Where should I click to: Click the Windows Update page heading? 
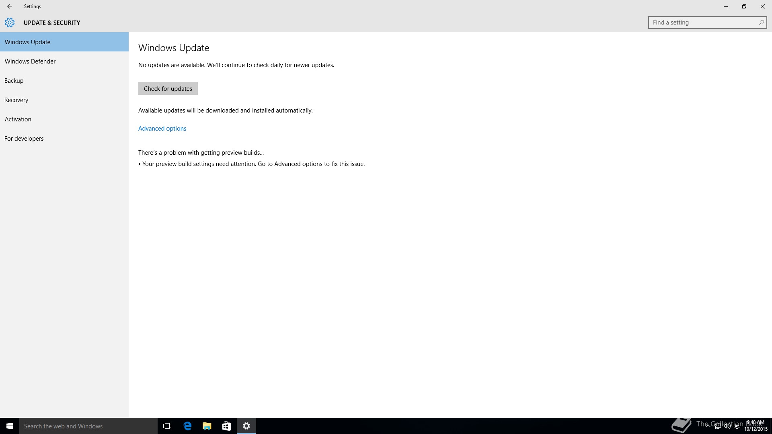[x=174, y=48]
